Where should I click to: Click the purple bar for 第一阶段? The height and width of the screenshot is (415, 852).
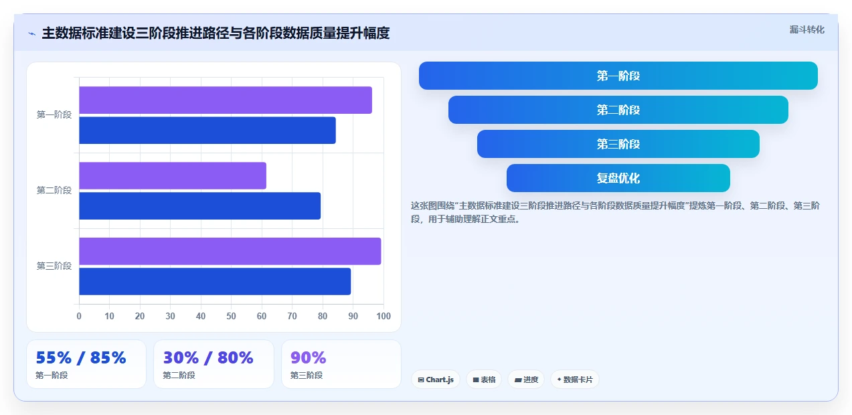226,100
